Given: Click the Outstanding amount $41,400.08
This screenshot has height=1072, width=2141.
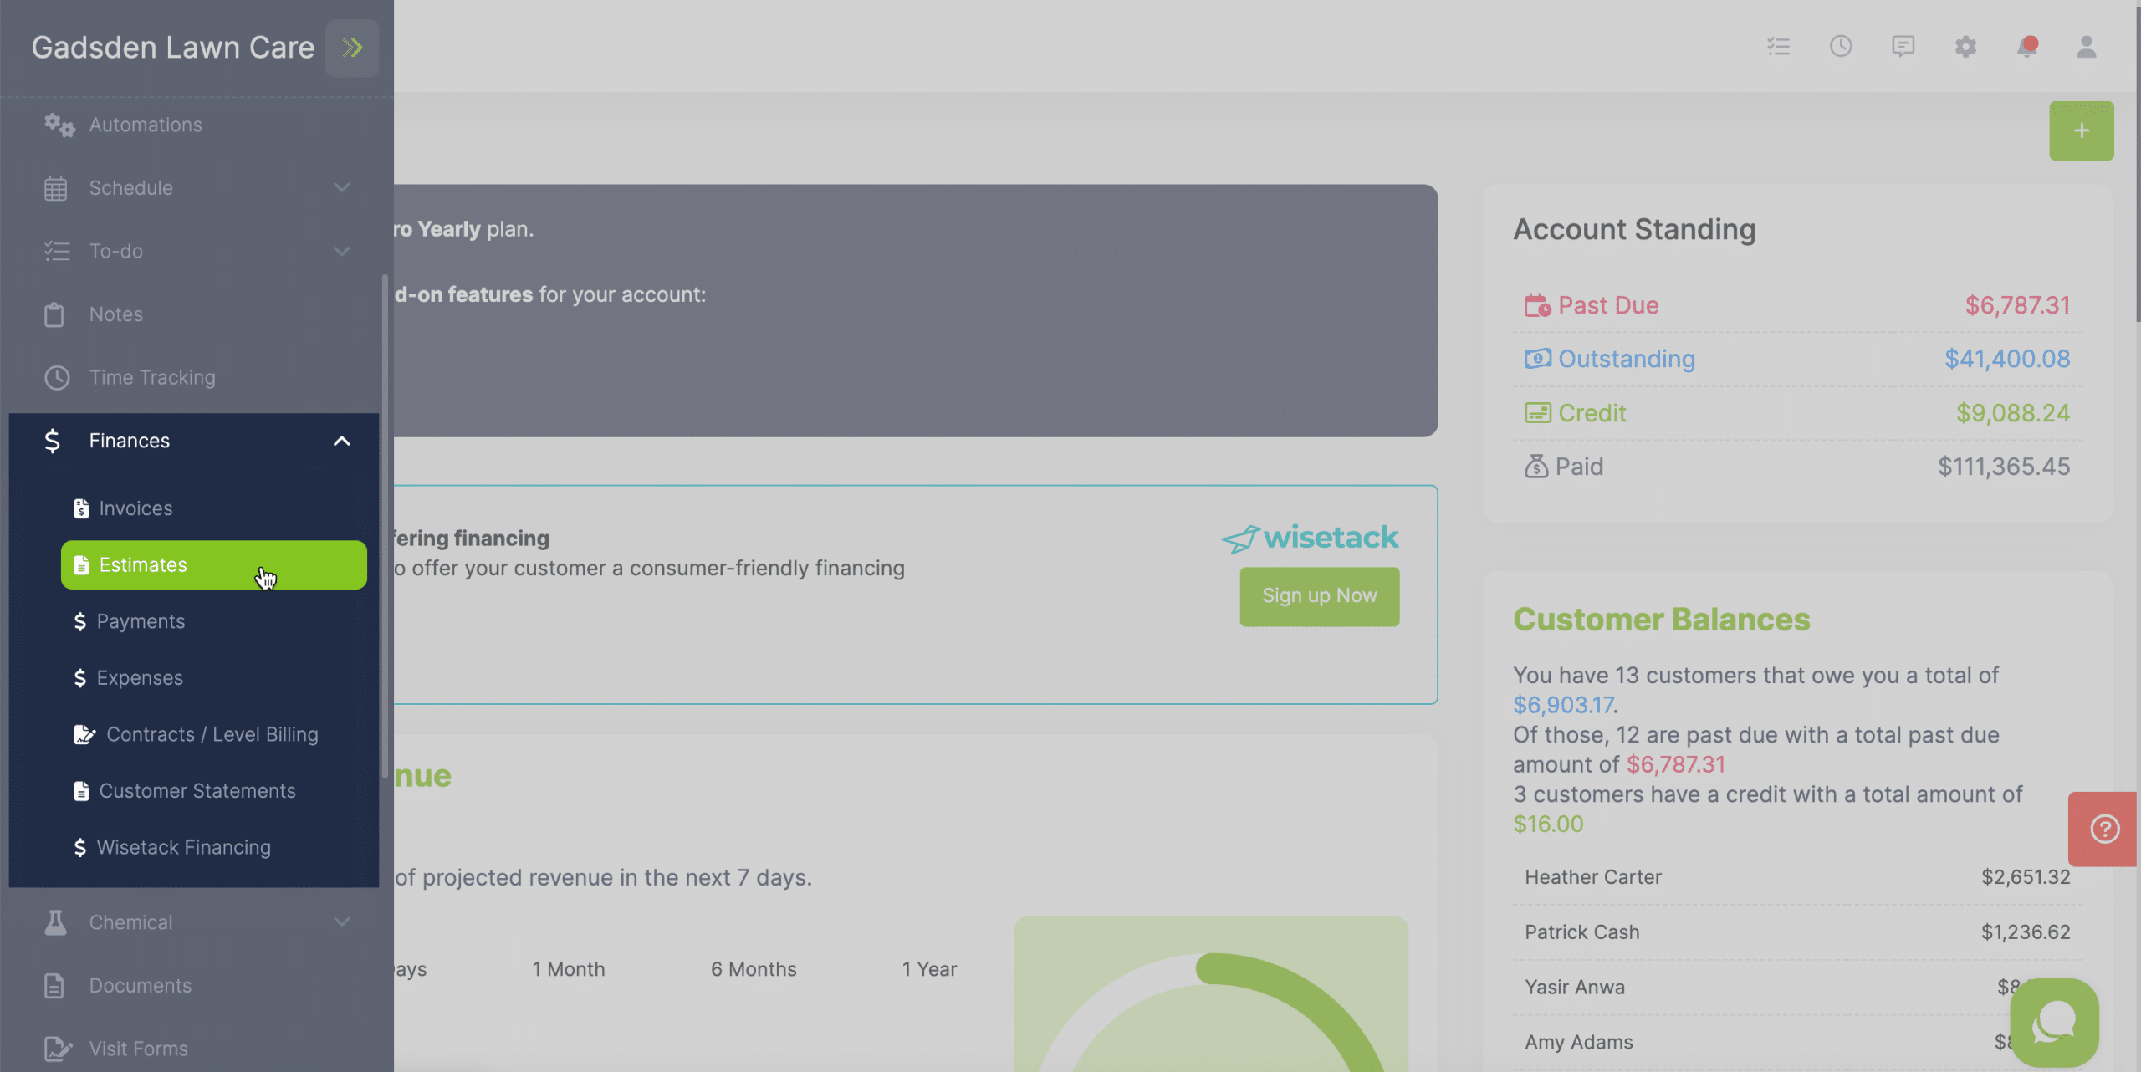Looking at the screenshot, I should (2007, 359).
